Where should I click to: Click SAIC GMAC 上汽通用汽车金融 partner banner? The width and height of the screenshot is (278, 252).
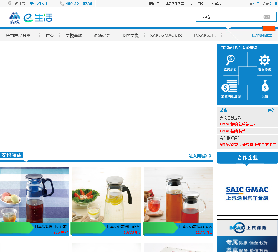tap(247, 193)
